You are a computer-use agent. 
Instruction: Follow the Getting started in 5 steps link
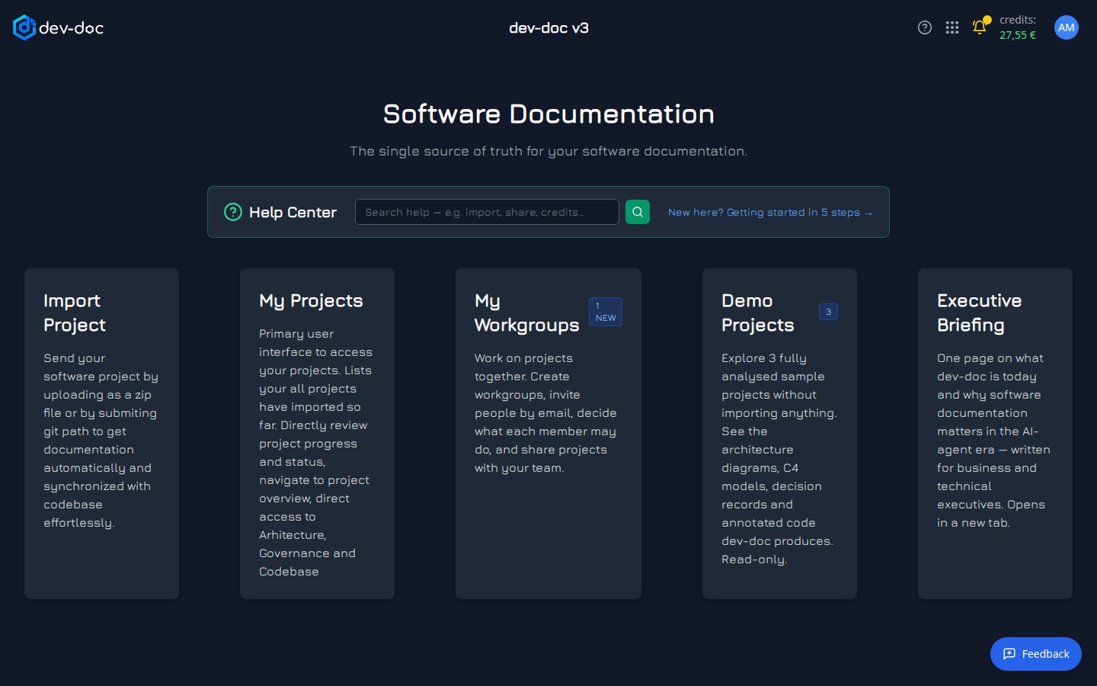[770, 212]
